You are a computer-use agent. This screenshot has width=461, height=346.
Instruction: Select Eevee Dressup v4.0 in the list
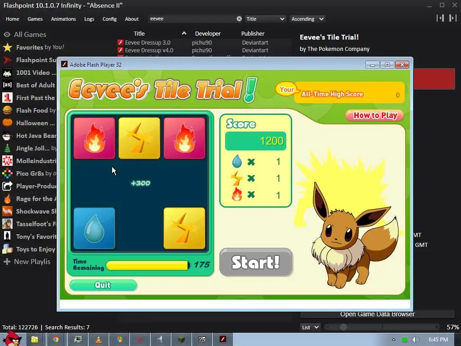click(203, 50)
